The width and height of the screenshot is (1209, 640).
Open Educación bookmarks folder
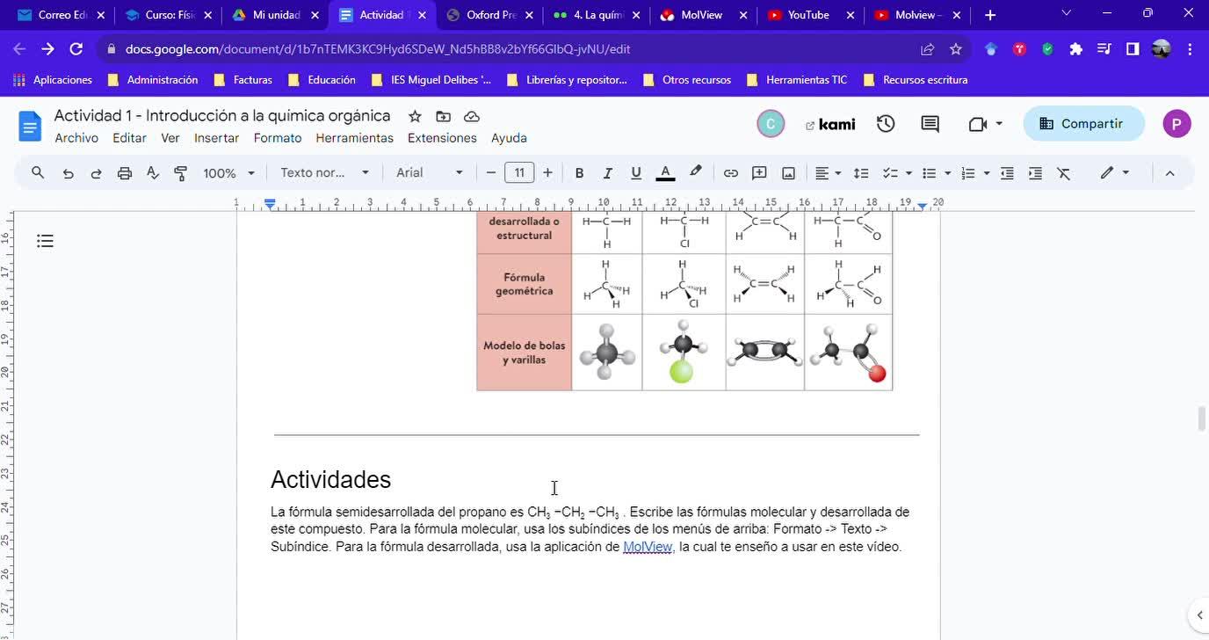click(322, 80)
